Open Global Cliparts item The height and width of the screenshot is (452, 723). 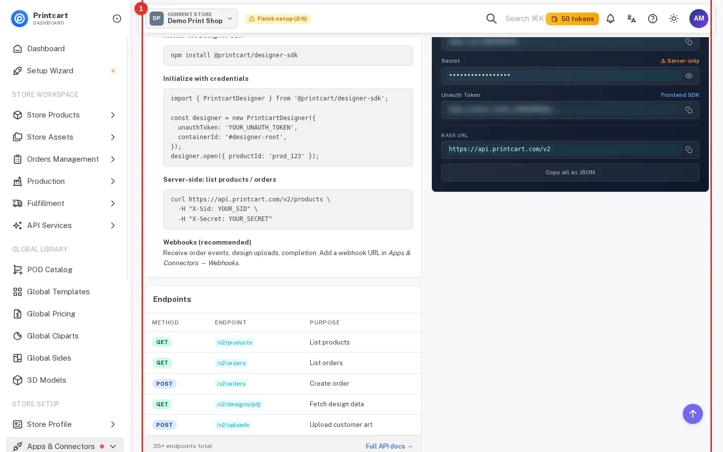click(x=65, y=336)
